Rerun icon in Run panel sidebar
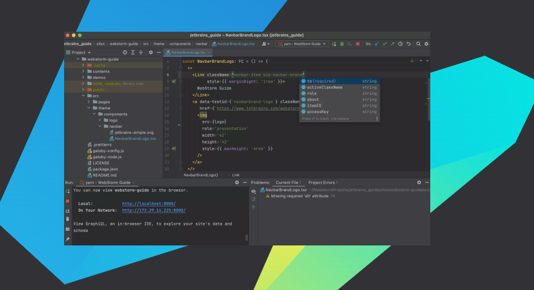Screen dimensions: 534x290 coord(67,192)
